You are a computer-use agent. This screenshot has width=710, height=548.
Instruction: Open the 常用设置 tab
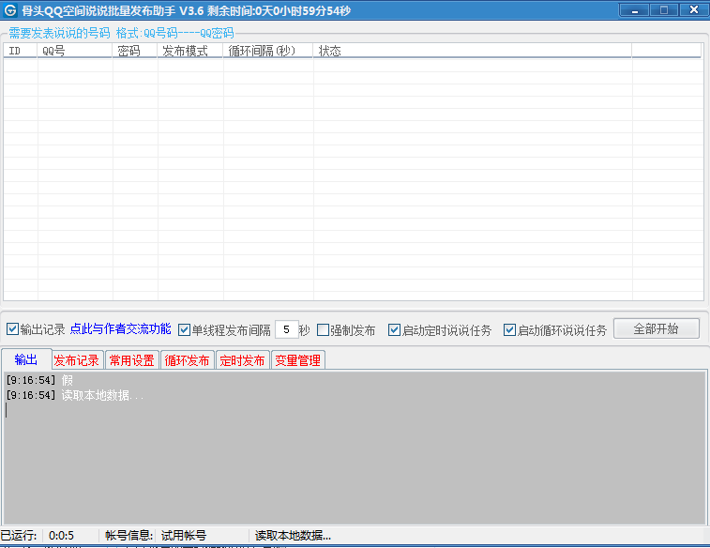(131, 360)
